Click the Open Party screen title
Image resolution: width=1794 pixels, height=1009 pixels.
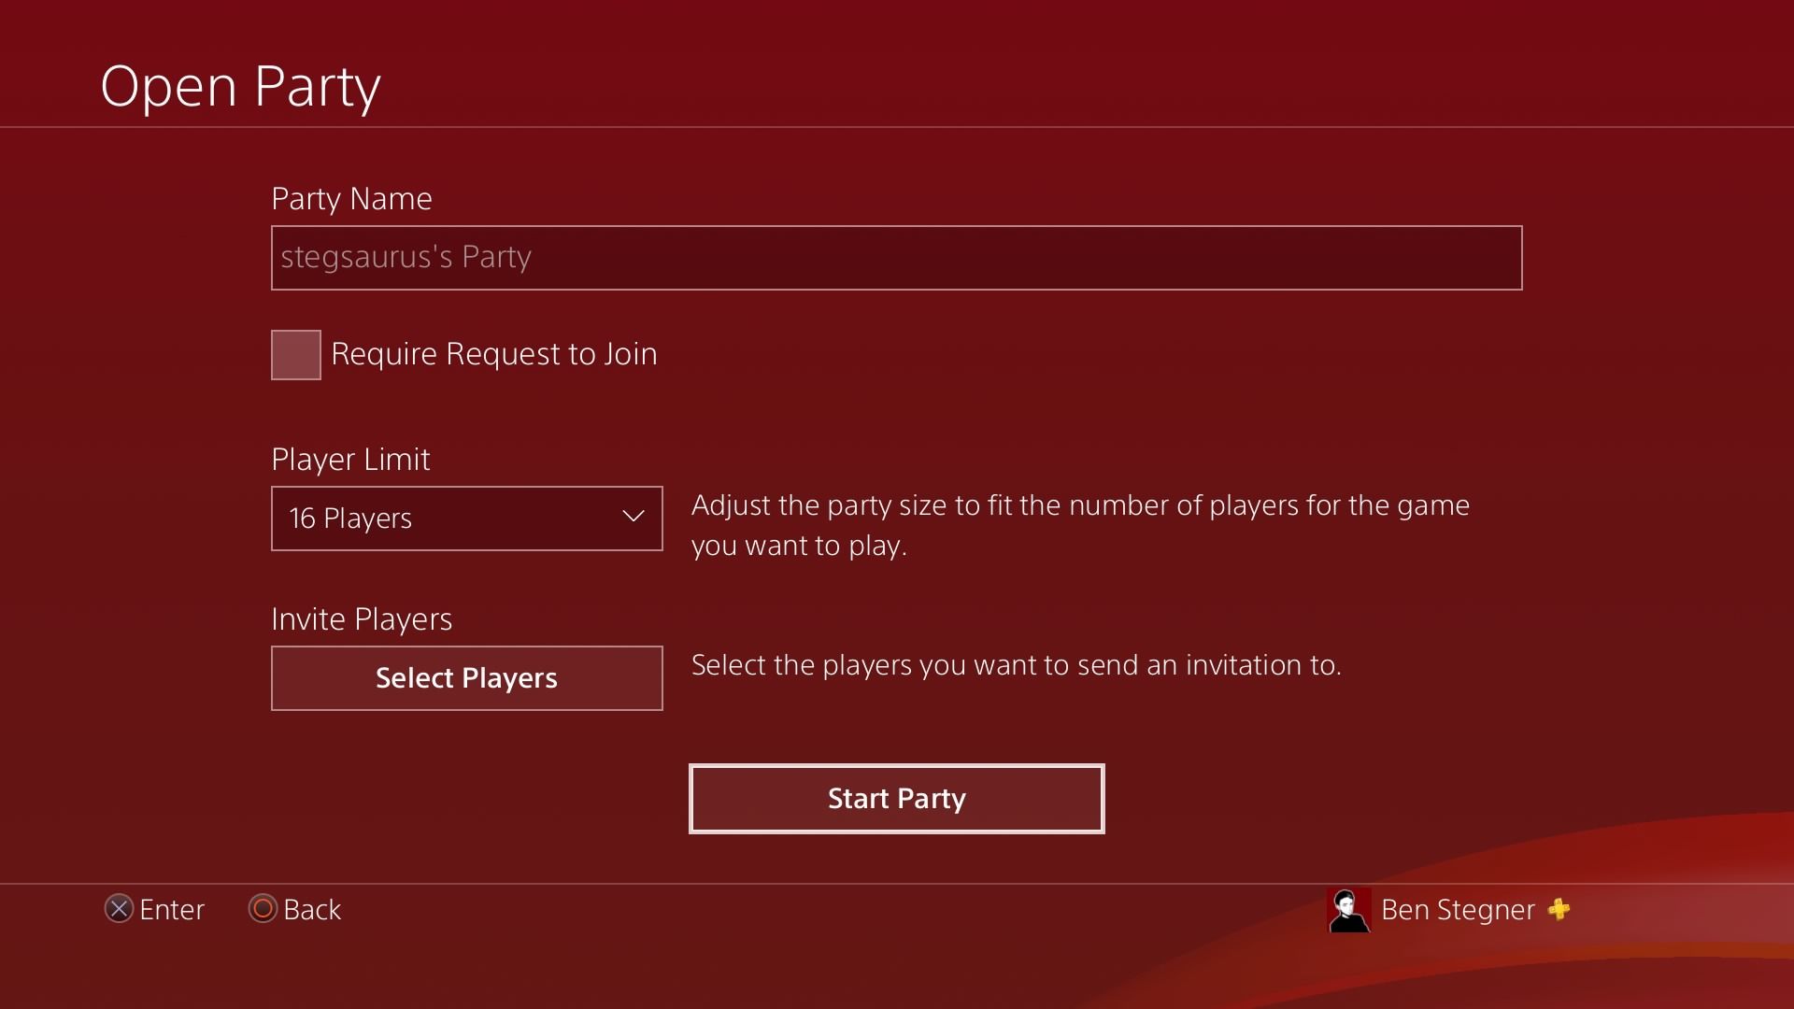[240, 86]
